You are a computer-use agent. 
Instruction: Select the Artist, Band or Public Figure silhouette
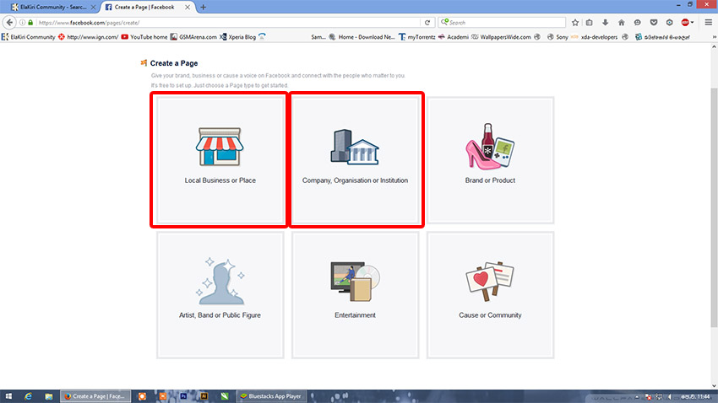pyautogui.click(x=220, y=281)
